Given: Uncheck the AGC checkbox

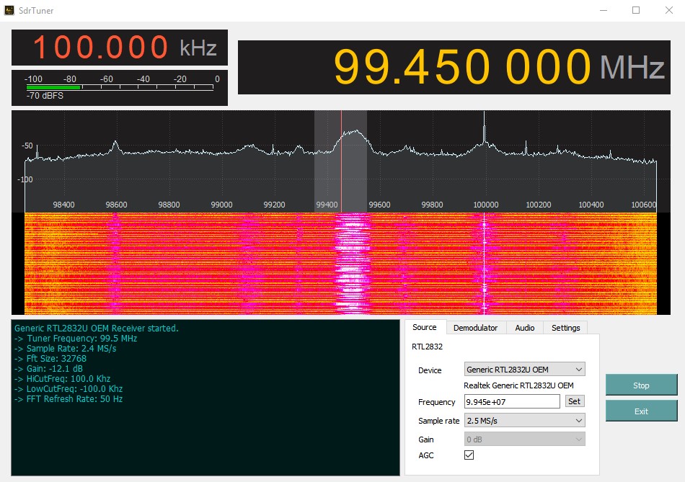Looking at the screenshot, I should click(x=469, y=455).
